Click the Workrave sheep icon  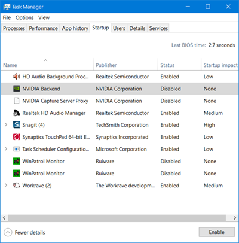point(17,186)
